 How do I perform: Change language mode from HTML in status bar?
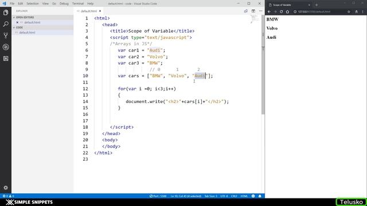click(244, 196)
